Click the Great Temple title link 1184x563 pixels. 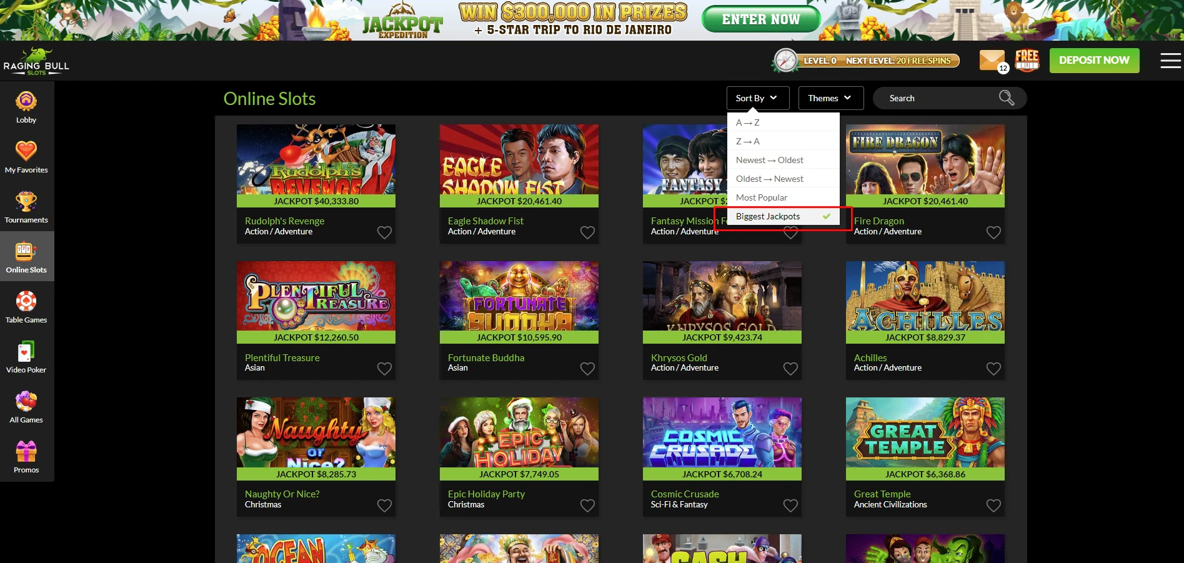click(882, 494)
